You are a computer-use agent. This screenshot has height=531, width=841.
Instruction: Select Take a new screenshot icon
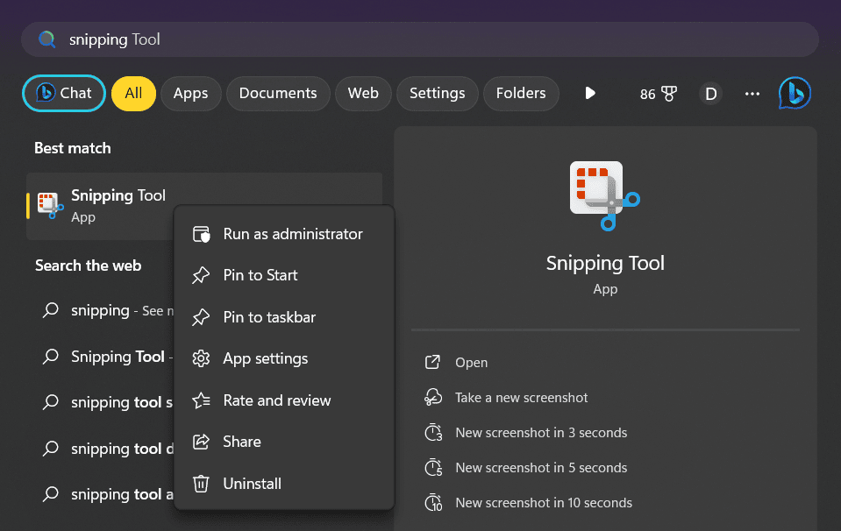(x=432, y=397)
